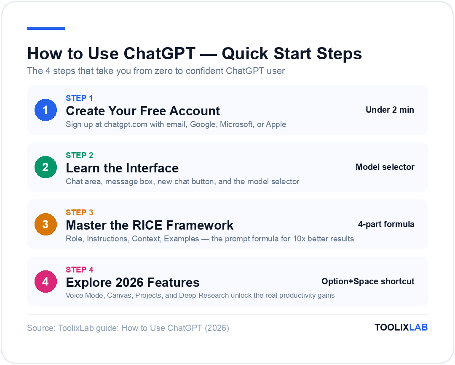
Task: Click the "Role, Instructions, Context, Examples" description
Action: [210, 239]
